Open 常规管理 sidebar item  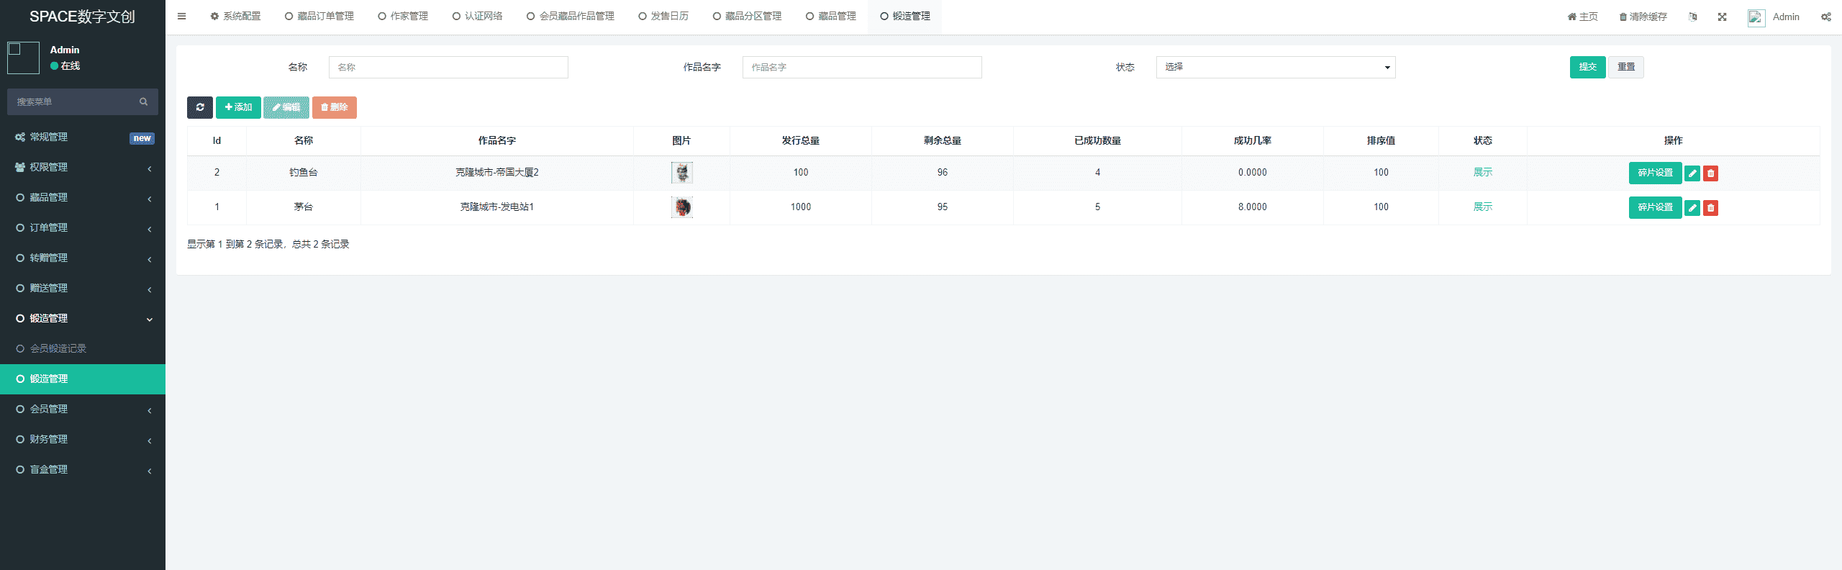83,137
